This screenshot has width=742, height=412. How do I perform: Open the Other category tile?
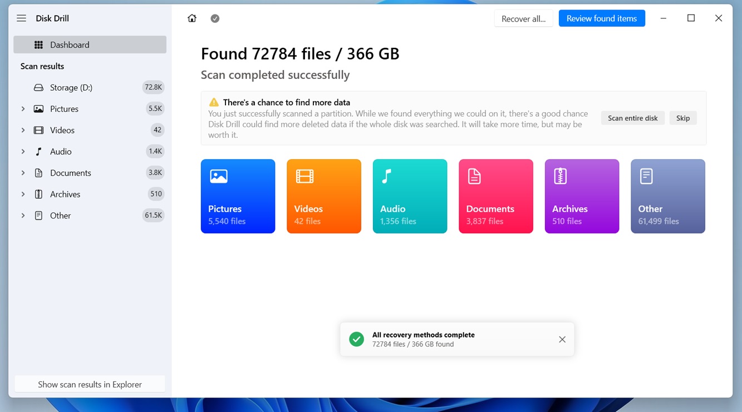pyautogui.click(x=667, y=196)
